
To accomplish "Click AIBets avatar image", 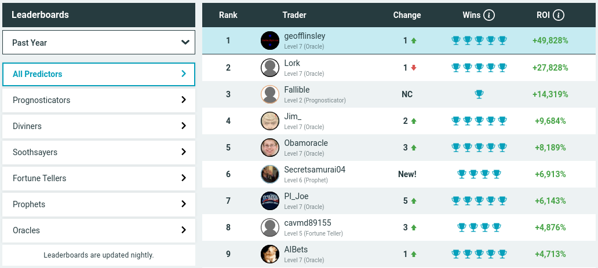I will (x=270, y=254).
